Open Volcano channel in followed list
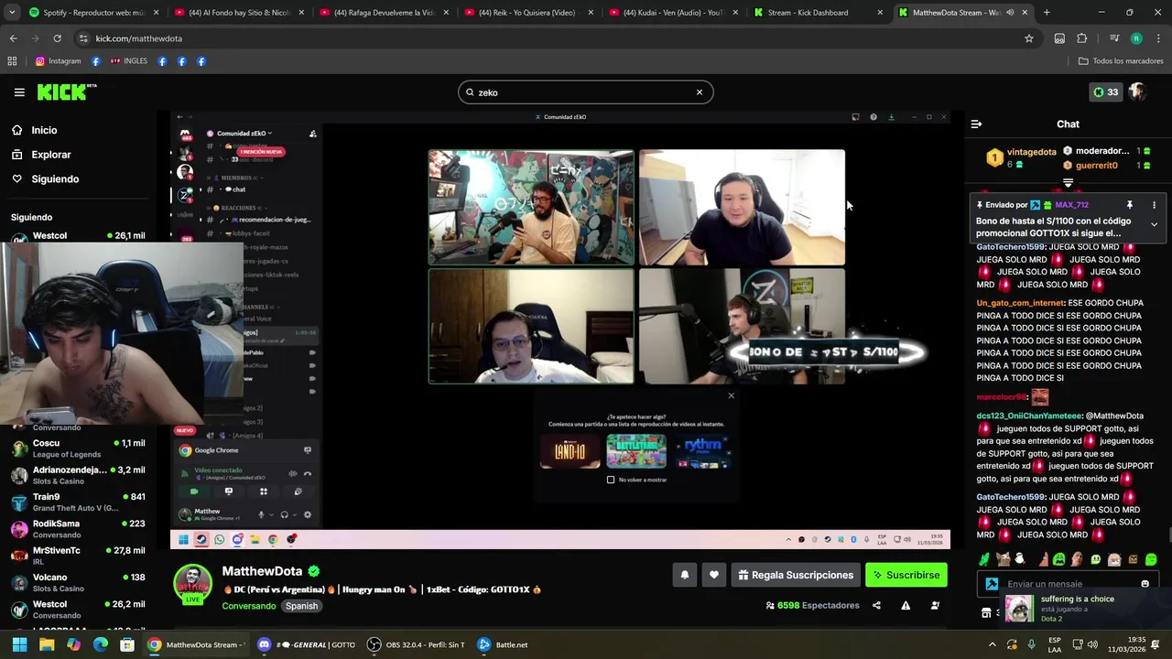Image resolution: width=1172 pixels, height=659 pixels. pyautogui.click(x=78, y=583)
